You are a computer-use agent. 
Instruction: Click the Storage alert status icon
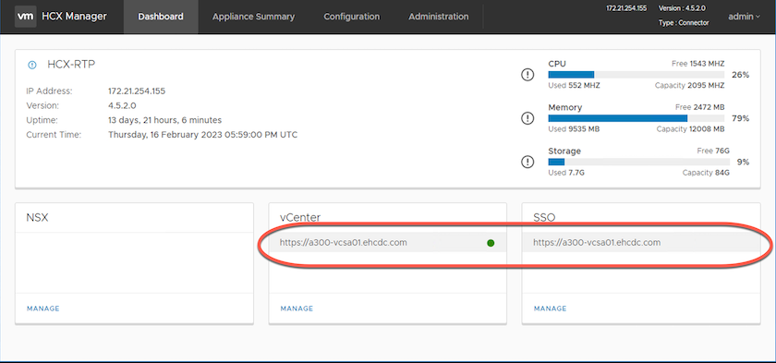tap(528, 162)
